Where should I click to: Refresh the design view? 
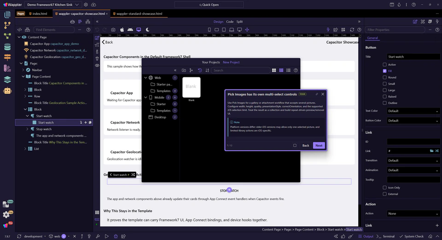point(352,29)
